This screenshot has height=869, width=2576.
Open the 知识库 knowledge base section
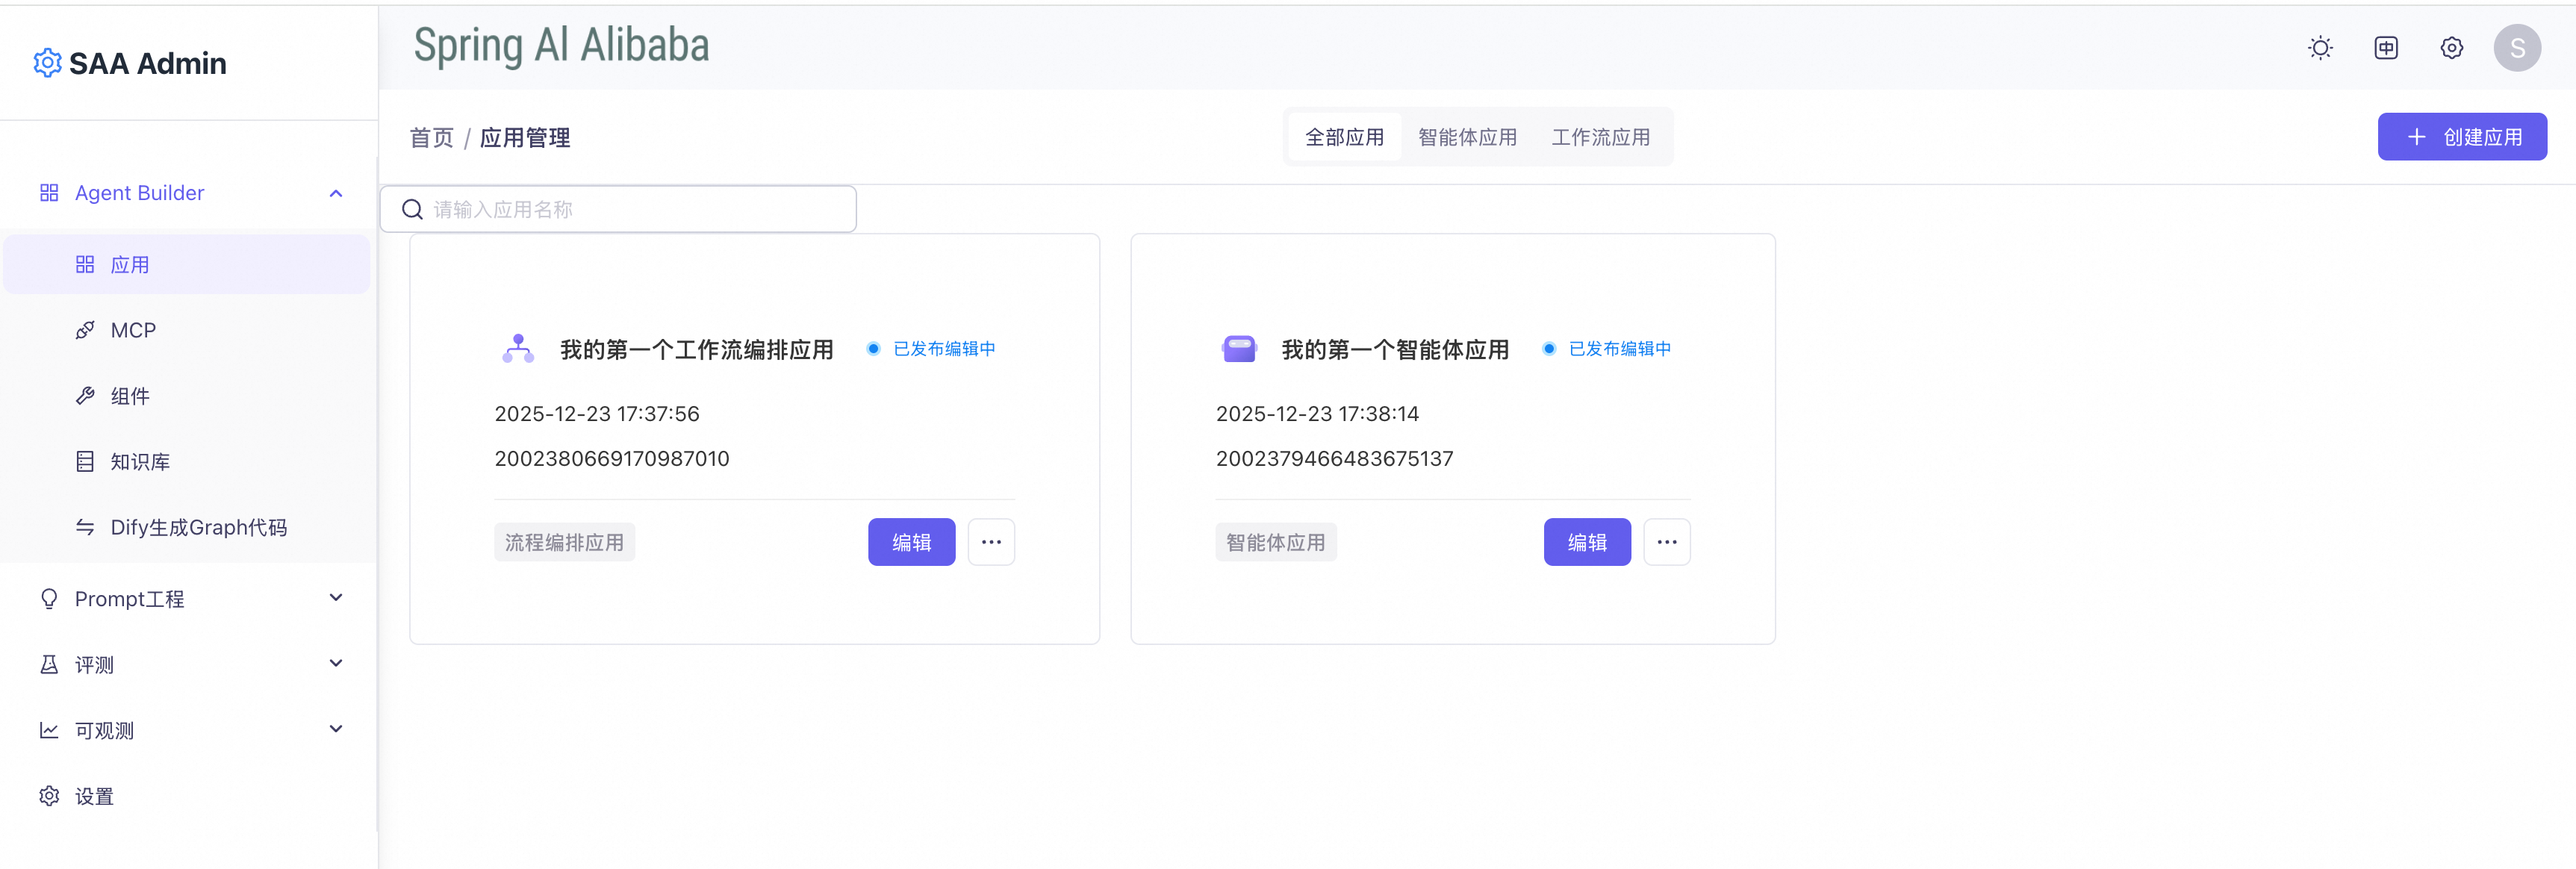pos(141,461)
